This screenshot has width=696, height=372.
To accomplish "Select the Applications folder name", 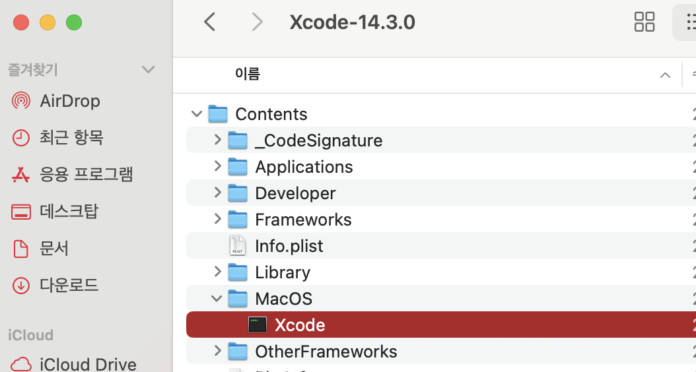I will click(304, 167).
